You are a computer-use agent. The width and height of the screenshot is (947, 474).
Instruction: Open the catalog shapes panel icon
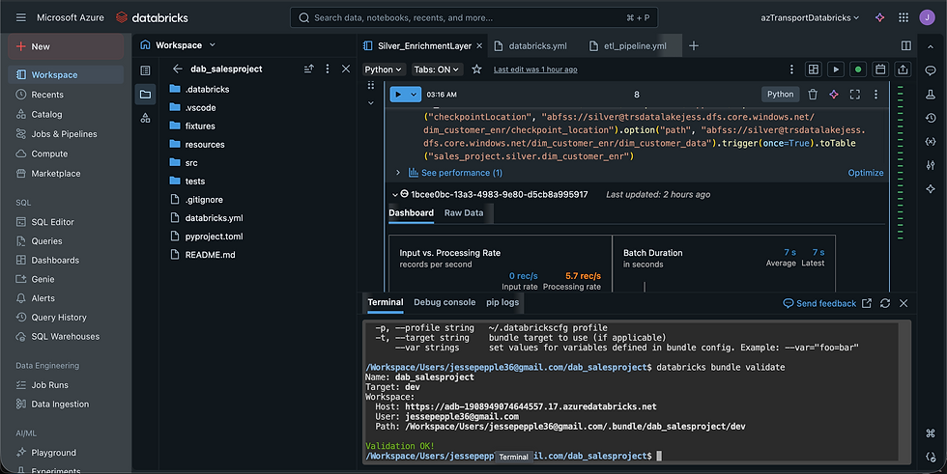tap(146, 118)
